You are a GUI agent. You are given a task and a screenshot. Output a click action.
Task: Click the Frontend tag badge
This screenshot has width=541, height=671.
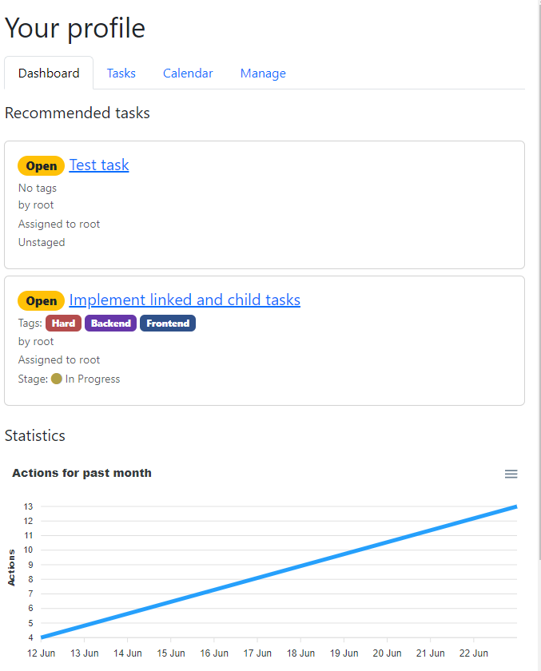point(168,324)
